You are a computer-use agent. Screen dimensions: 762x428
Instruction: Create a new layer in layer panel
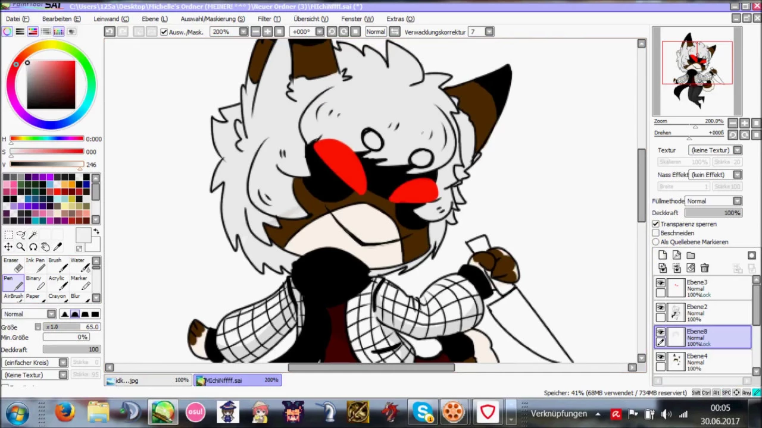tap(663, 256)
